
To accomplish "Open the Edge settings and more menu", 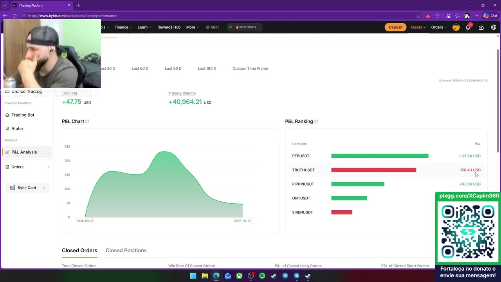I will pyautogui.click(x=476, y=16).
